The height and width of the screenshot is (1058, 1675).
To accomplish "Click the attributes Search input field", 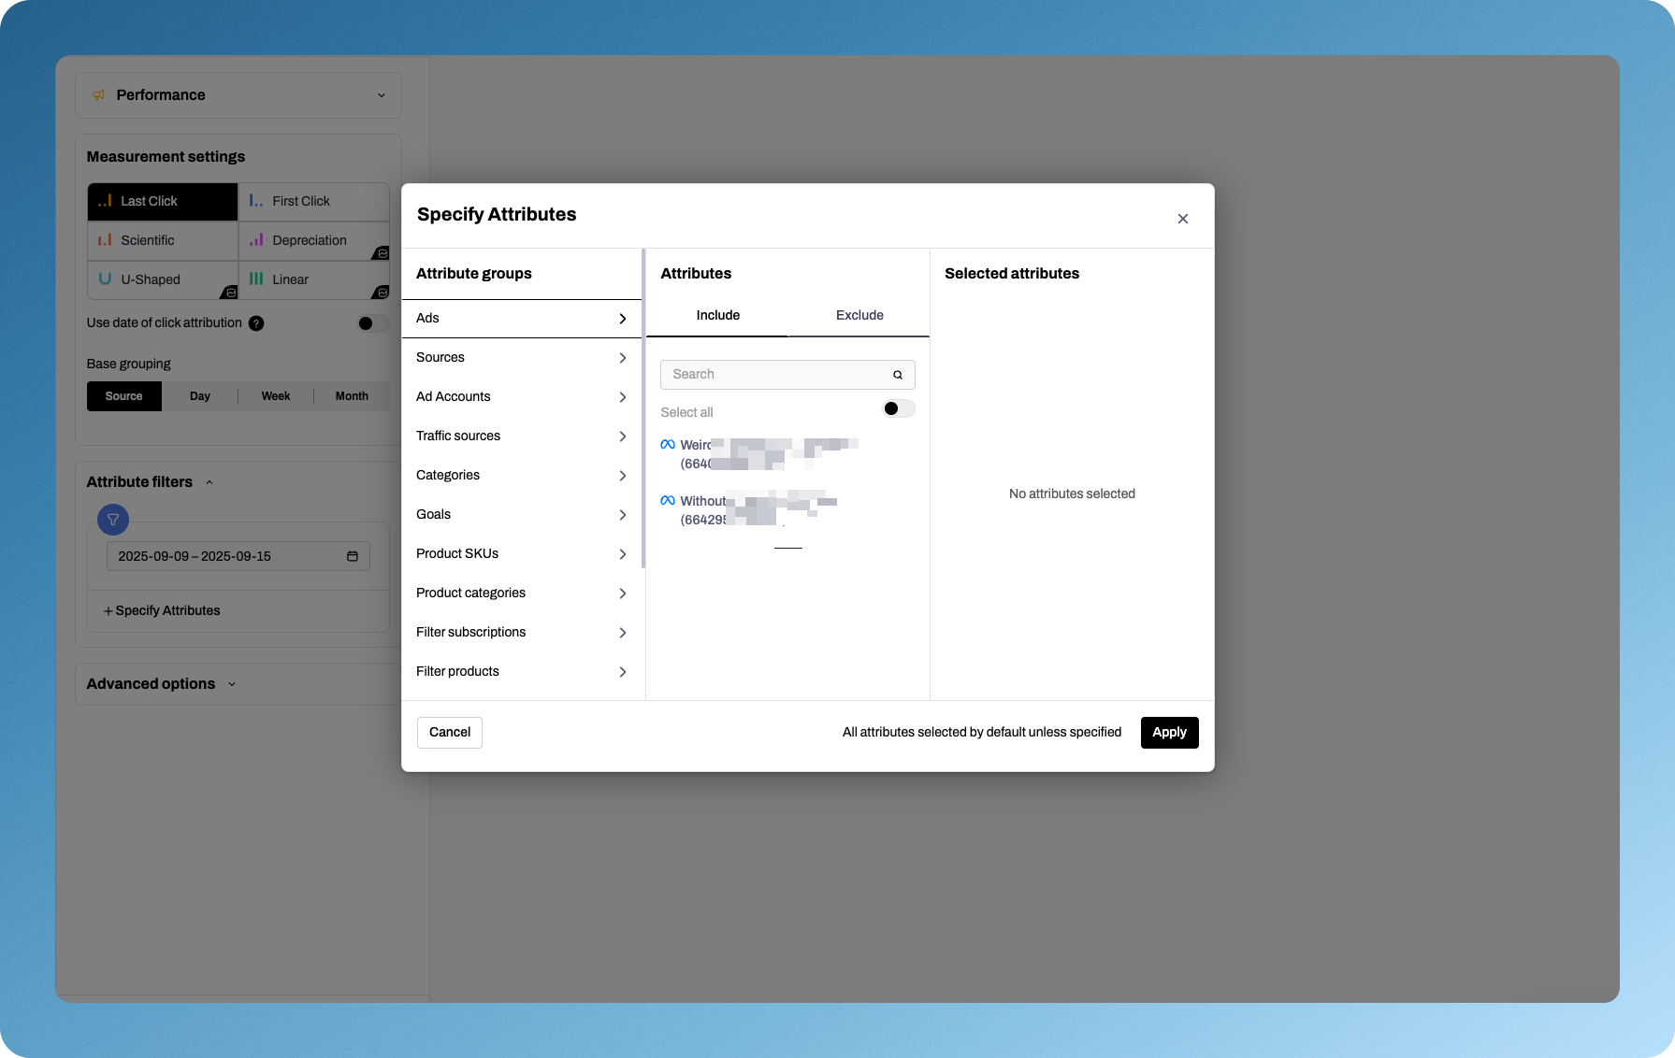I will [776, 375].
